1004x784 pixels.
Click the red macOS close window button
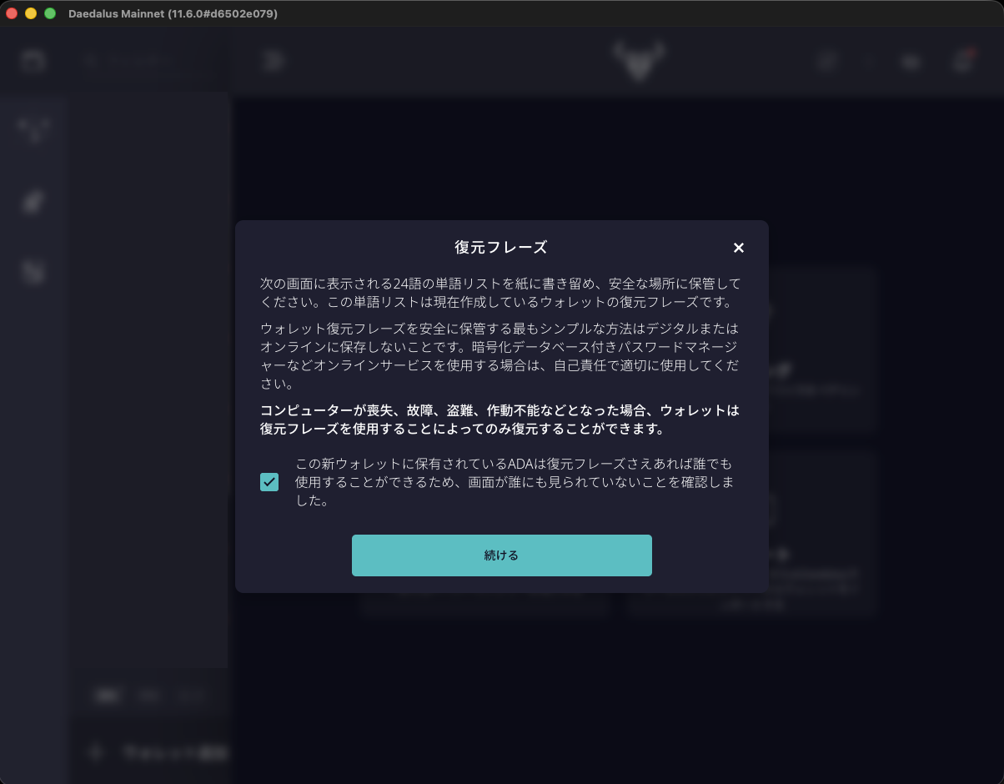tap(13, 13)
